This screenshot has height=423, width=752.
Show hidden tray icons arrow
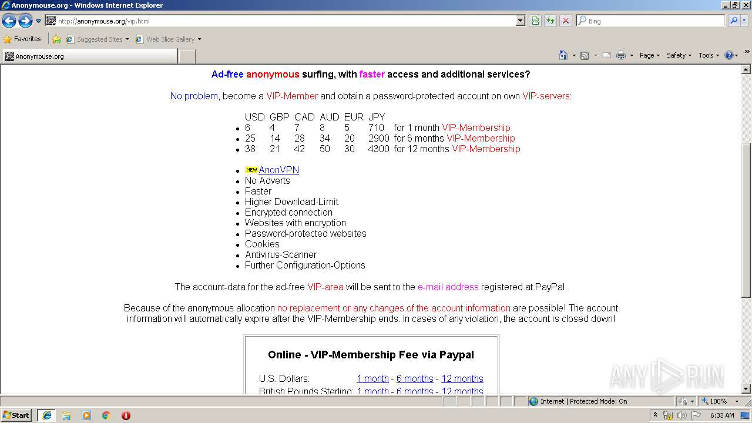coord(655,415)
